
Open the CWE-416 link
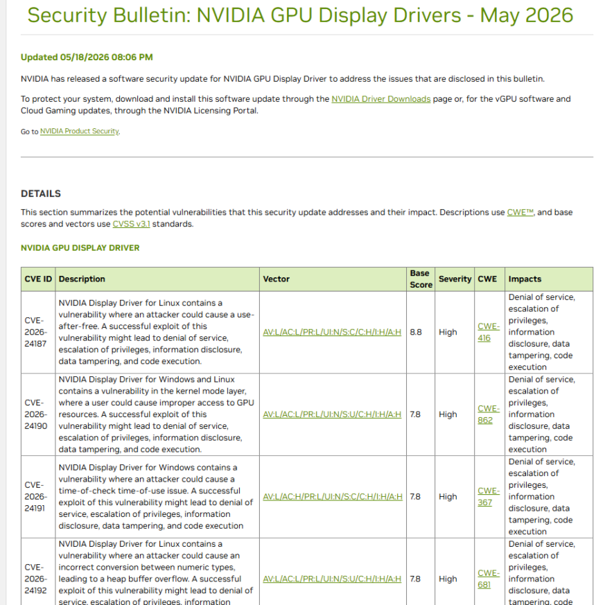(489, 332)
